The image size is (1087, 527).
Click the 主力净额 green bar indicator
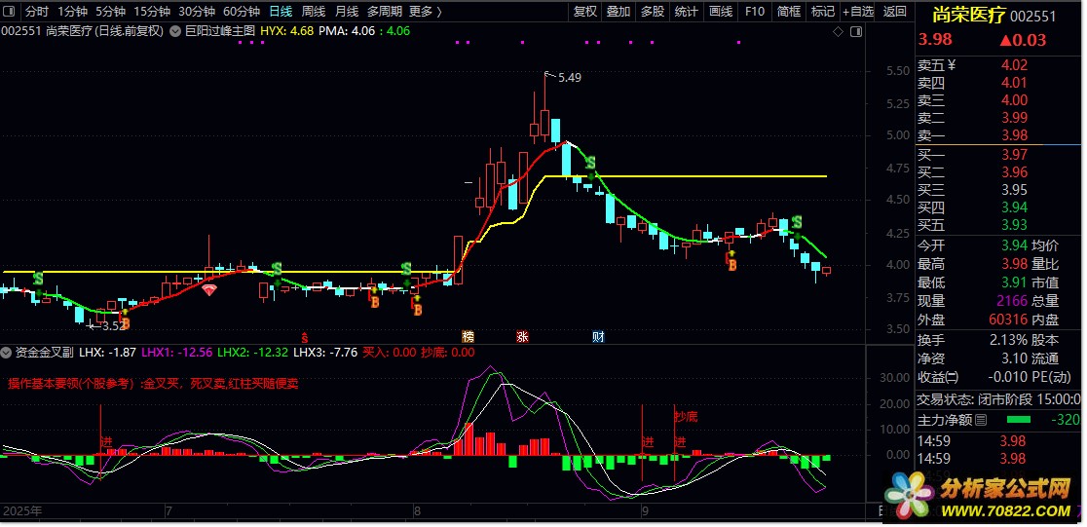(1019, 420)
